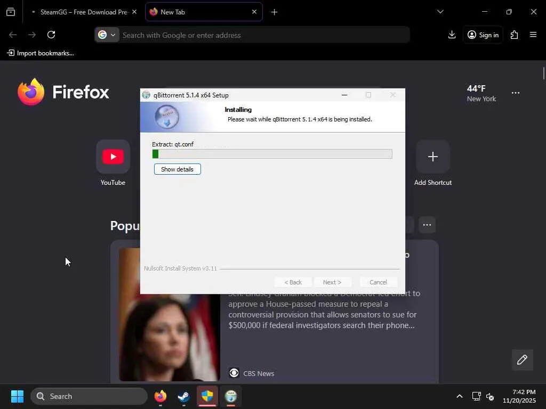
Task: Open the list all tabs dropdown
Action: (440, 12)
